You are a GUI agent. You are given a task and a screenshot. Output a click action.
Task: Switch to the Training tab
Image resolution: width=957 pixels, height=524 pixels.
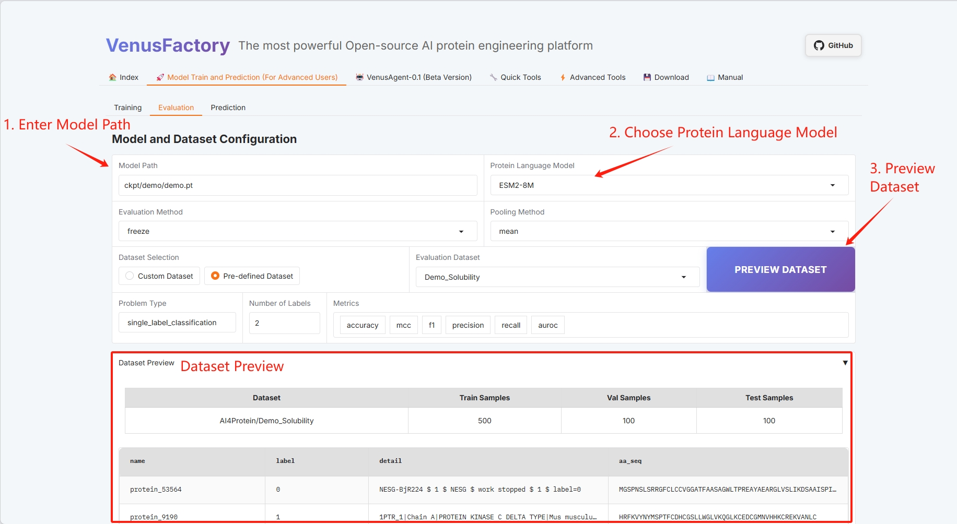pos(127,108)
